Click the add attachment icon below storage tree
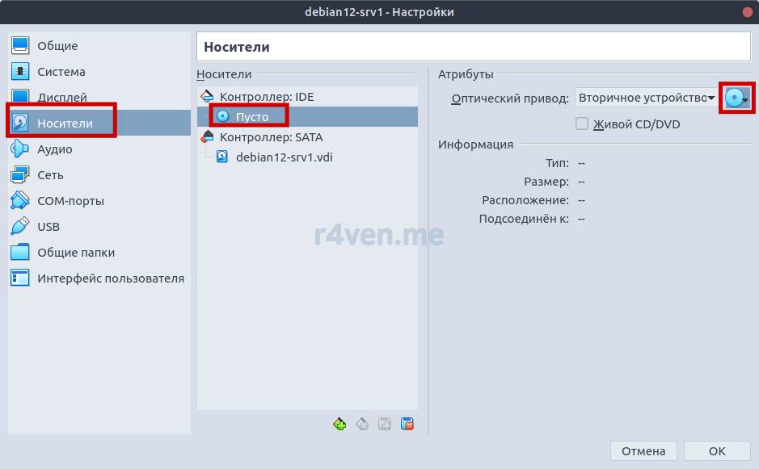This screenshot has width=759, height=469. (386, 424)
